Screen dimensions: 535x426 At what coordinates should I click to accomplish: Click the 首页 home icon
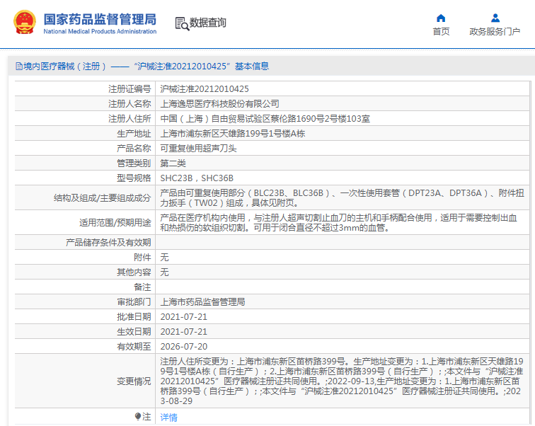pyautogui.click(x=441, y=18)
